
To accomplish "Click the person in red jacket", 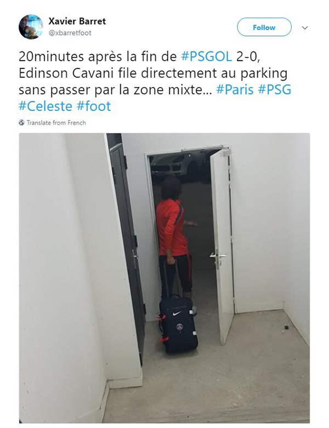I will point(174,238).
